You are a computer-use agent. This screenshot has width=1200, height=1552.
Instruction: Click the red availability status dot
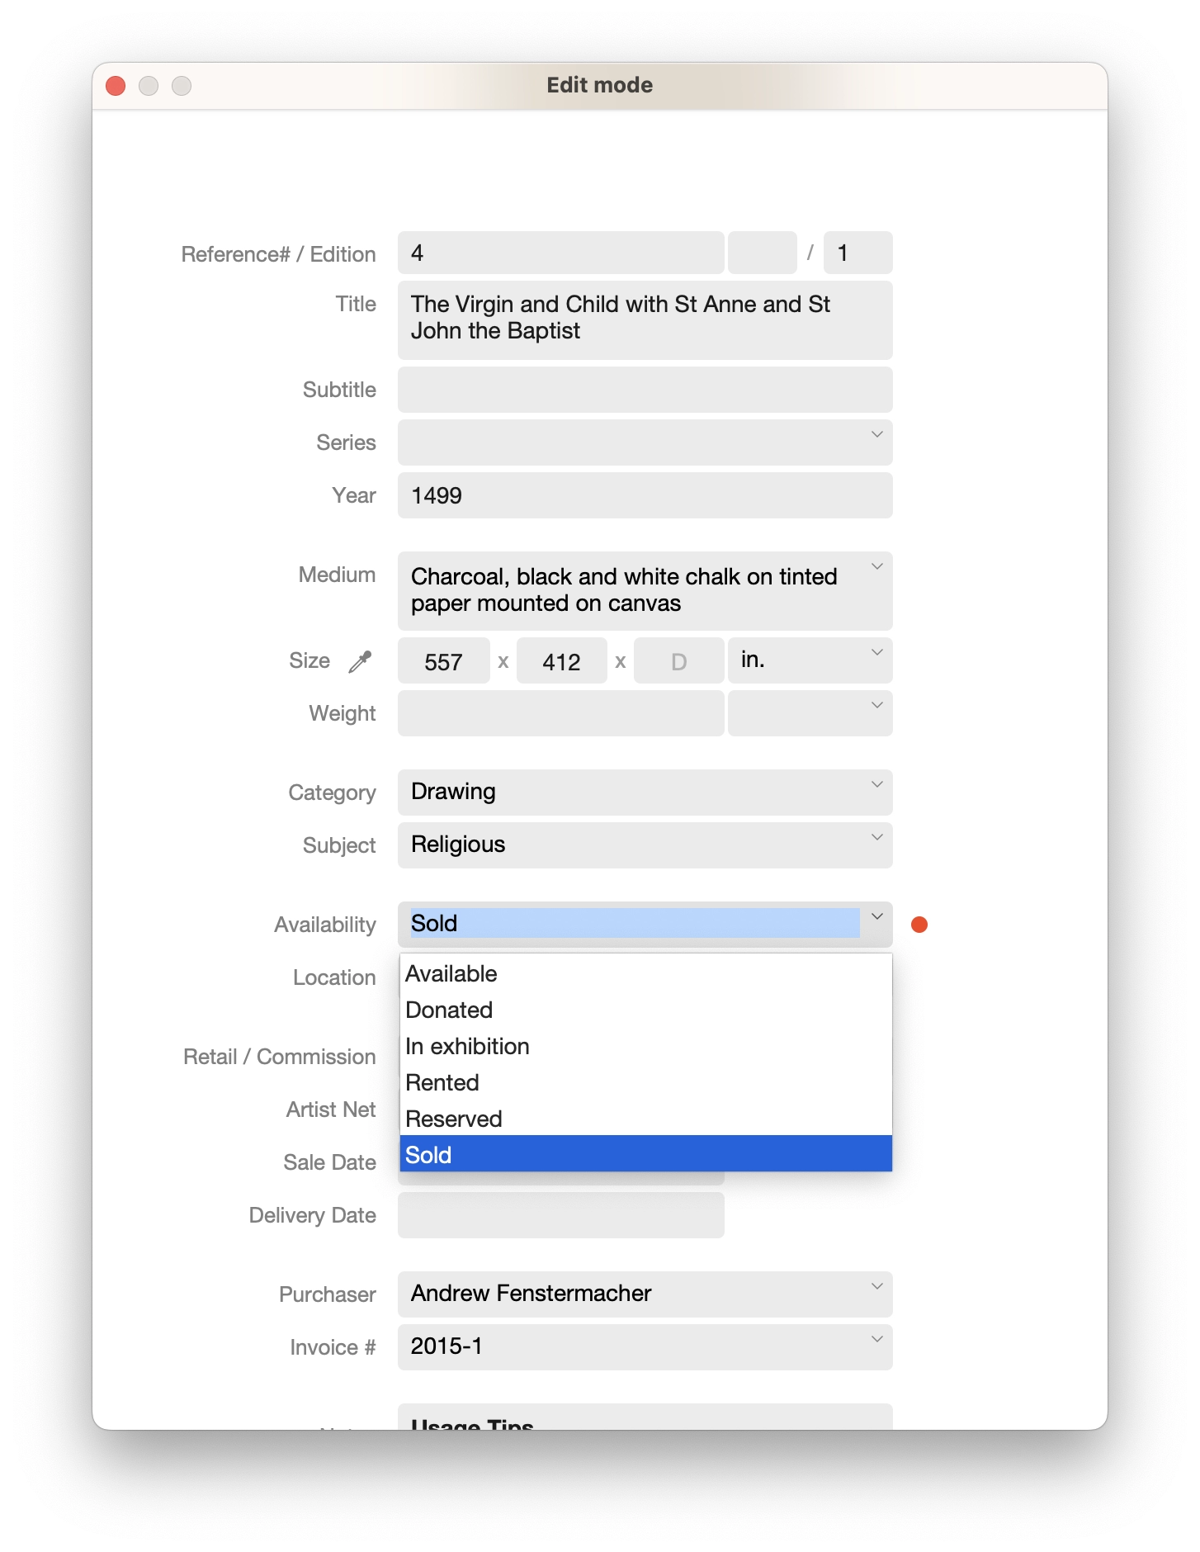(x=919, y=925)
